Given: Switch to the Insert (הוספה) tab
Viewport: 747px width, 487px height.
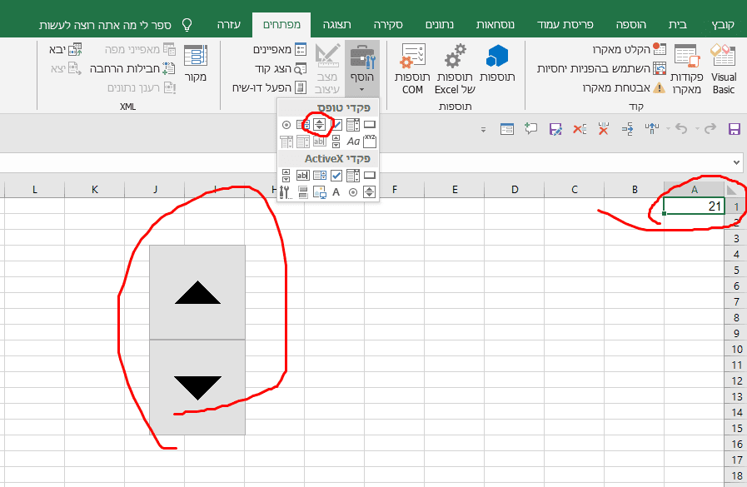Looking at the screenshot, I should click(630, 25).
